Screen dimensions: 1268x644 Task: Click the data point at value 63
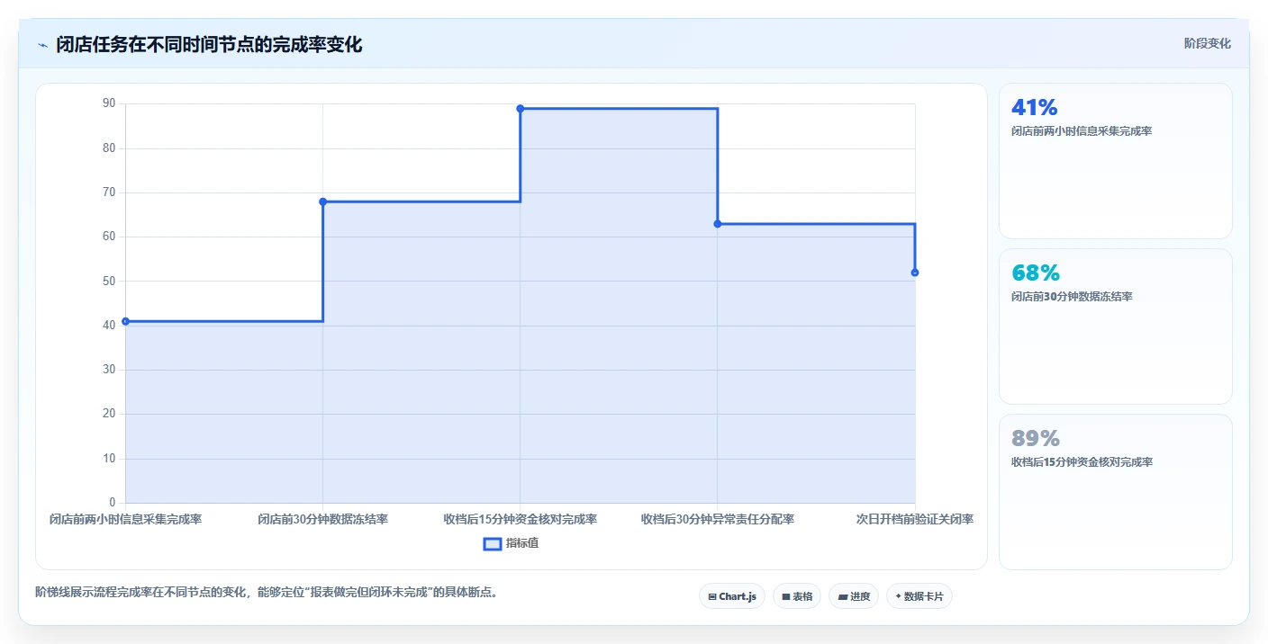717,224
